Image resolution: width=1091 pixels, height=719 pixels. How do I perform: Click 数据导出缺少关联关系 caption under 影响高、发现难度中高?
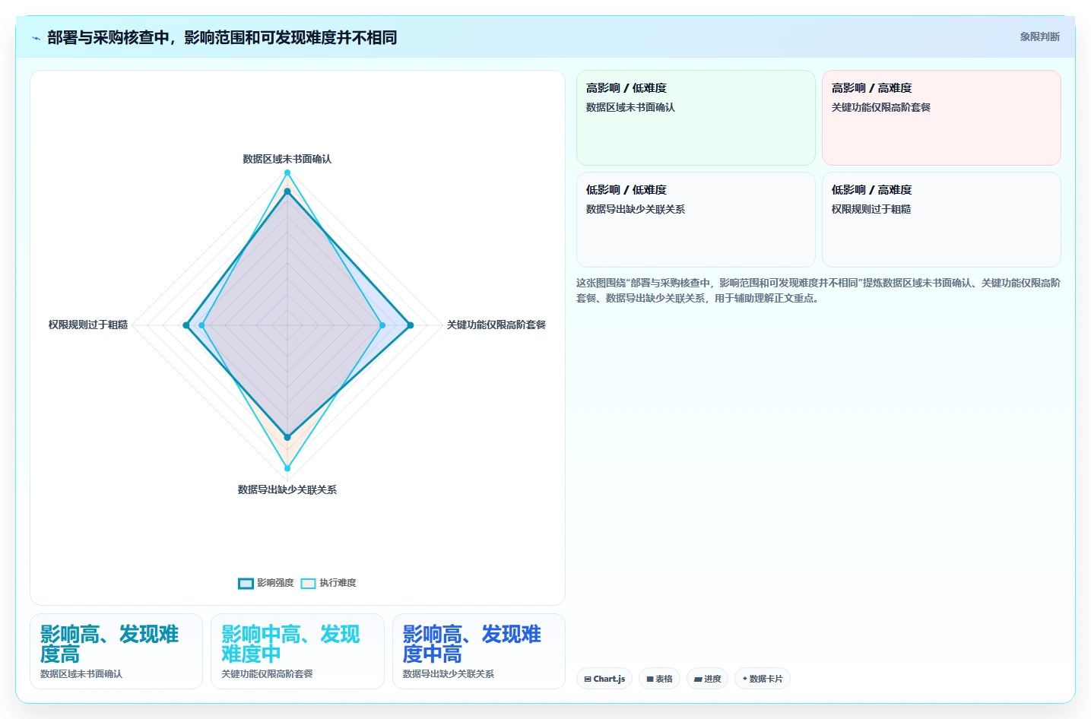pyautogui.click(x=449, y=674)
